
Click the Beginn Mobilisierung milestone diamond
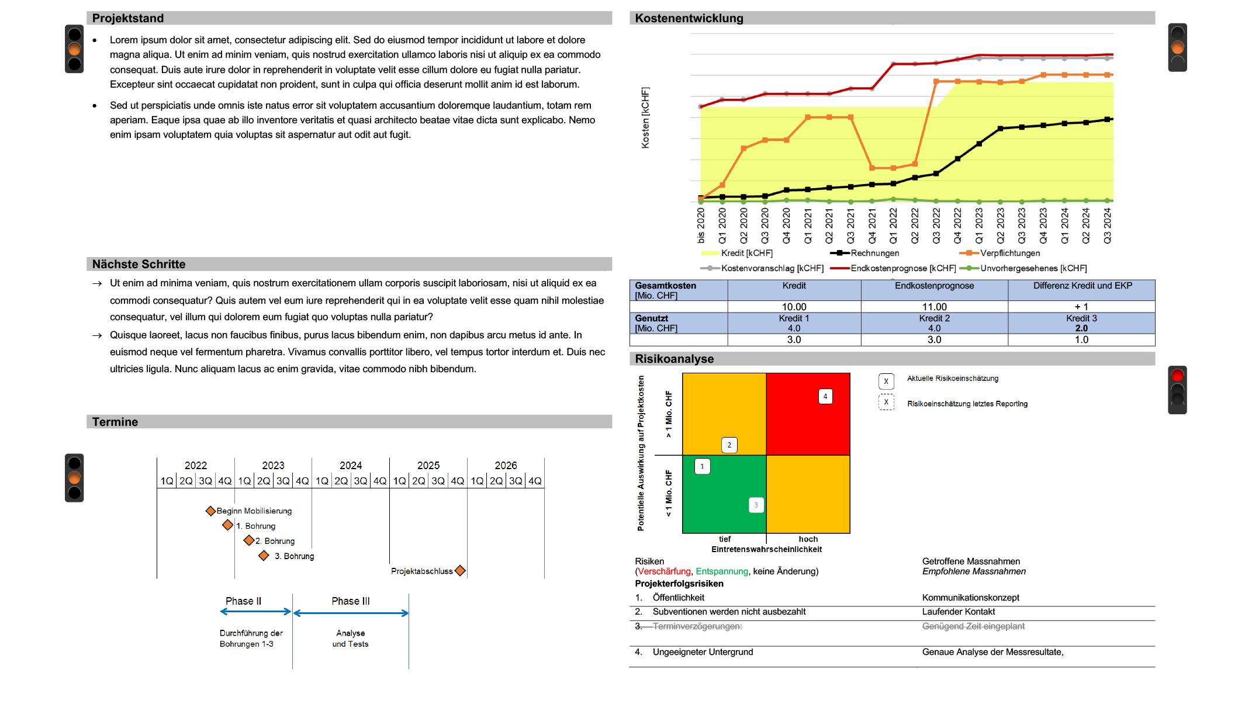211,511
